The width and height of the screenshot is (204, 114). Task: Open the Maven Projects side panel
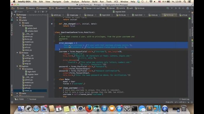click(x=192, y=57)
